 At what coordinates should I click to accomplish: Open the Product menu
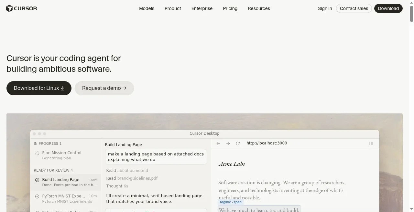173,8
